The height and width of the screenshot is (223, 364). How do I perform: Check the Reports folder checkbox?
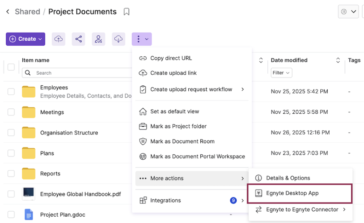[x=11, y=173]
